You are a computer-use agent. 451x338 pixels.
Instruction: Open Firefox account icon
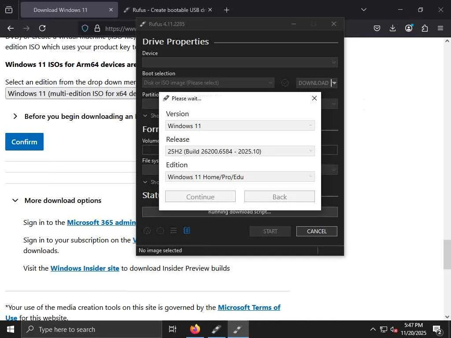click(x=409, y=28)
